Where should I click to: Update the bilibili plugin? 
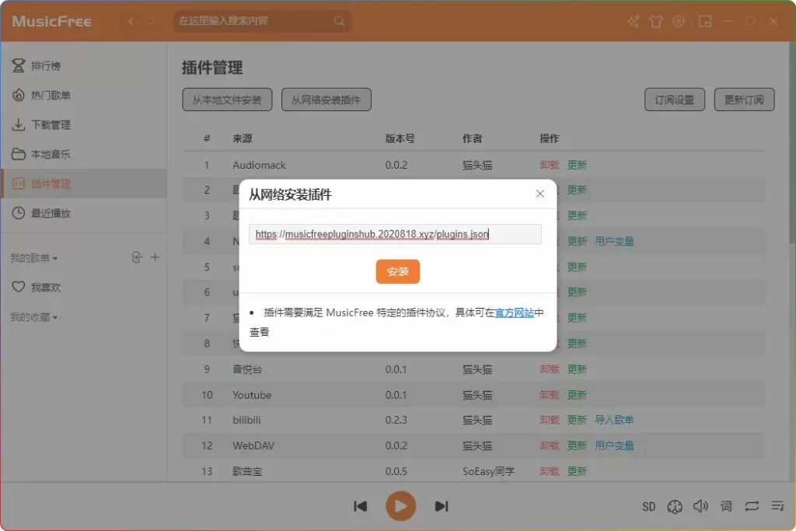point(577,420)
